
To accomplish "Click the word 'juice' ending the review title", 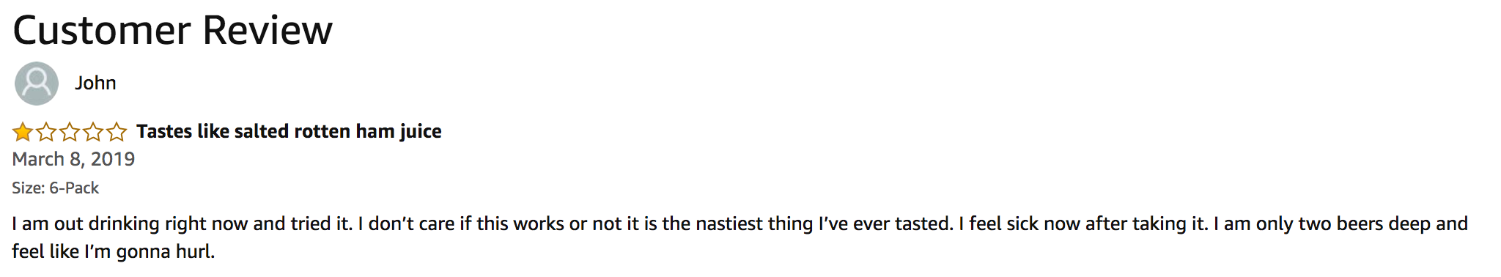I will pos(421,132).
